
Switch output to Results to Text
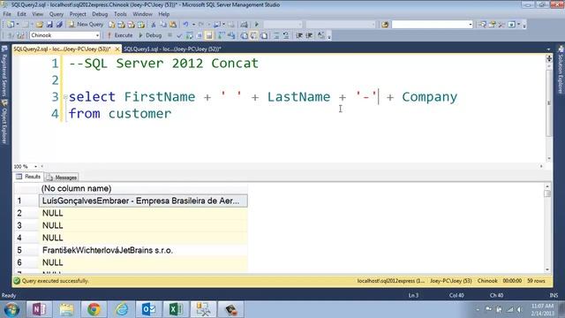click(x=244, y=35)
